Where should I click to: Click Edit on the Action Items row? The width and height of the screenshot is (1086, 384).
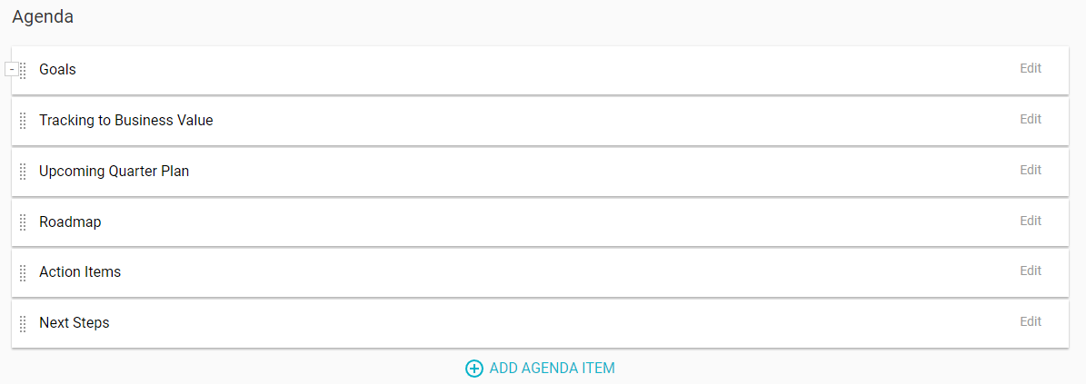pyautogui.click(x=1030, y=271)
